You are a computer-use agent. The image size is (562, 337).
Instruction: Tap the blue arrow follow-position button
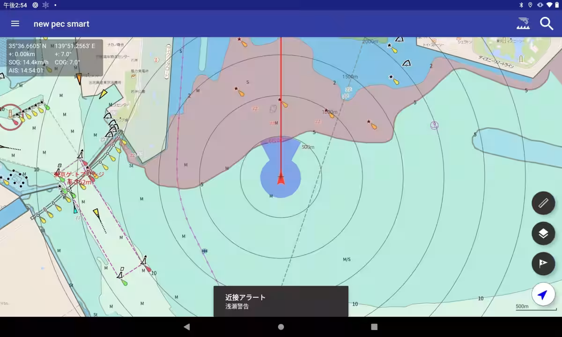[x=543, y=295]
